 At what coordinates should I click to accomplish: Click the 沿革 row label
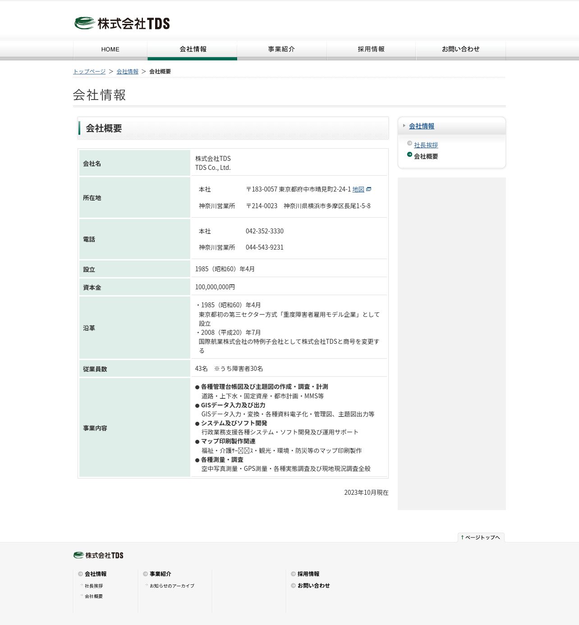point(89,328)
